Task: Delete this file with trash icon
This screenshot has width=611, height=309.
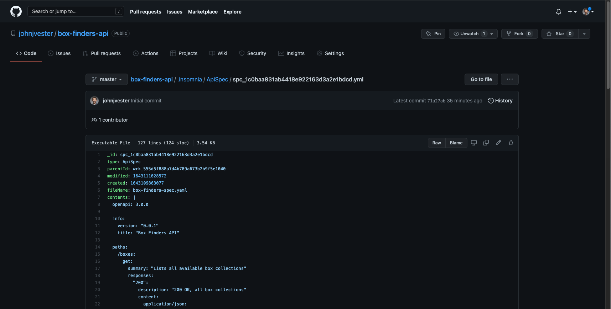Action: (511, 143)
